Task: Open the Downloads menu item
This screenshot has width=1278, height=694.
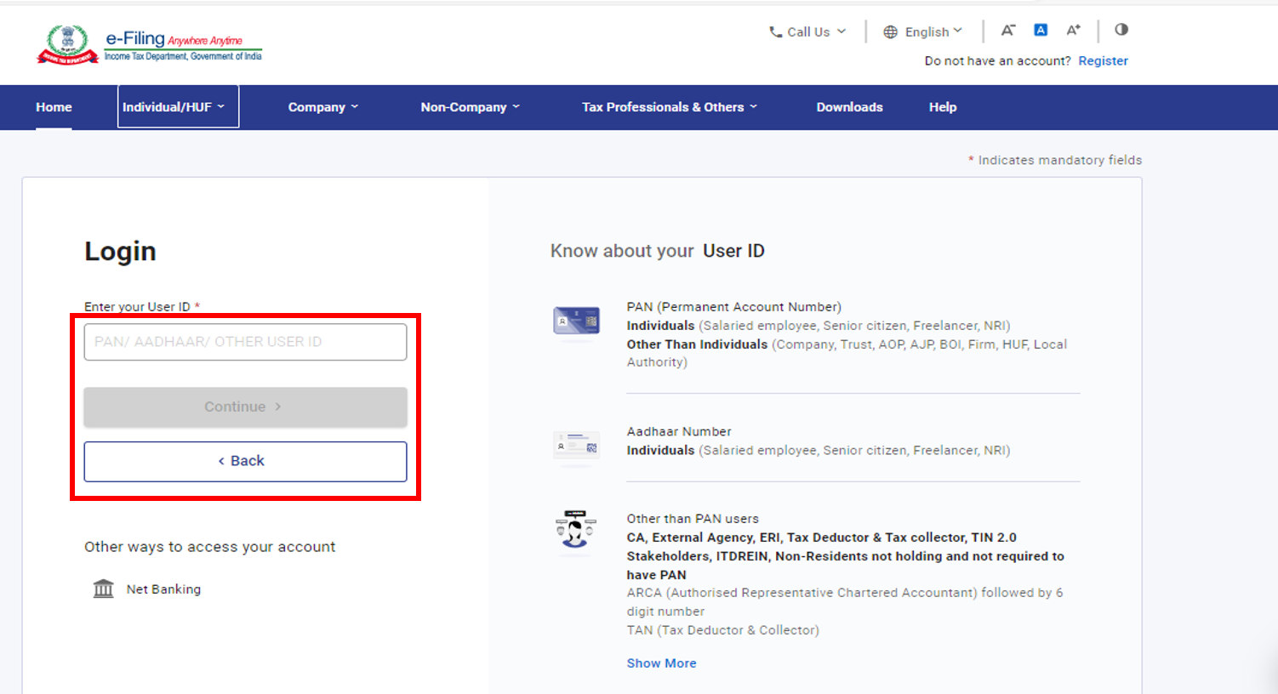Action: pyautogui.click(x=849, y=107)
